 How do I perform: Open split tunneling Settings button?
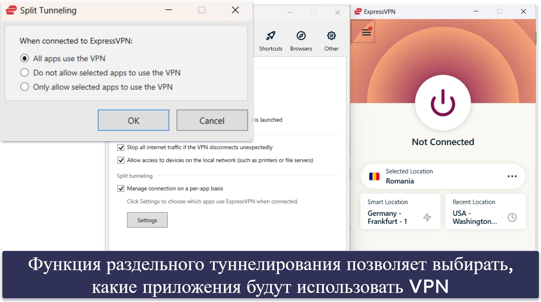pos(147,220)
